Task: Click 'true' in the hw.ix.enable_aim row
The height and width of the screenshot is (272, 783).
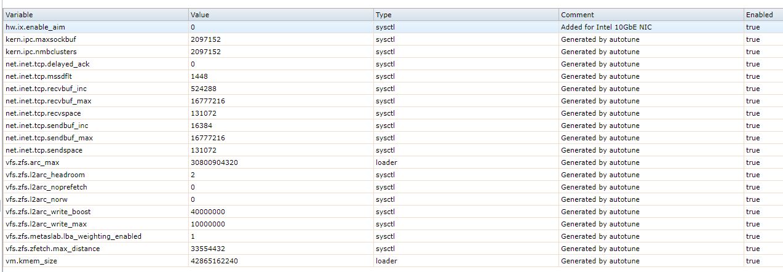Action: [x=753, y=27]
